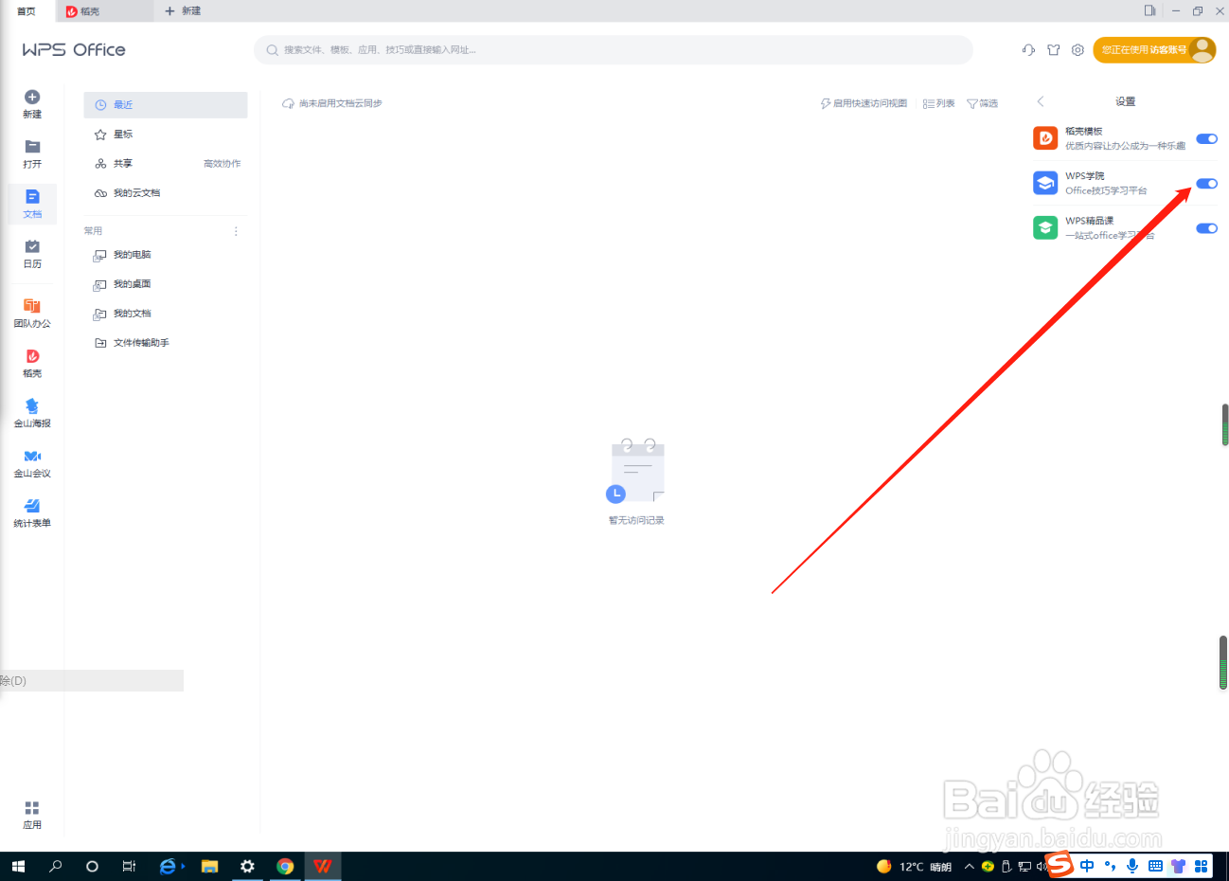
Task: Open the 筛选 filter dropdown
Action: pyautogui.click(x=983, y=103)
